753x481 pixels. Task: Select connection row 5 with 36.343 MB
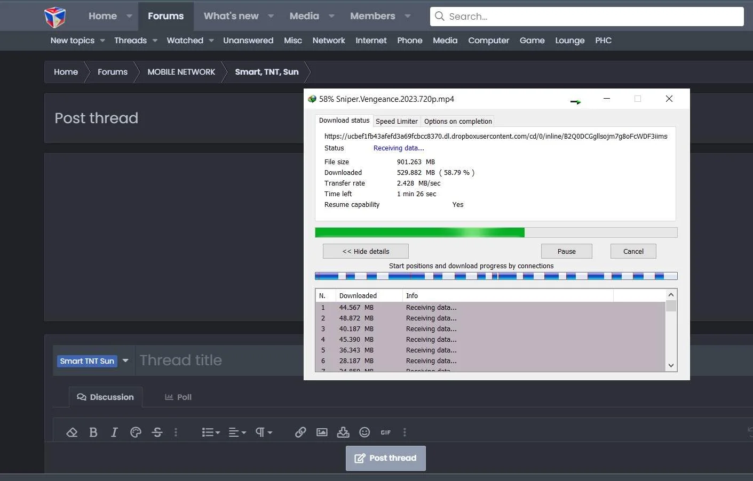[x=490, y=350]
